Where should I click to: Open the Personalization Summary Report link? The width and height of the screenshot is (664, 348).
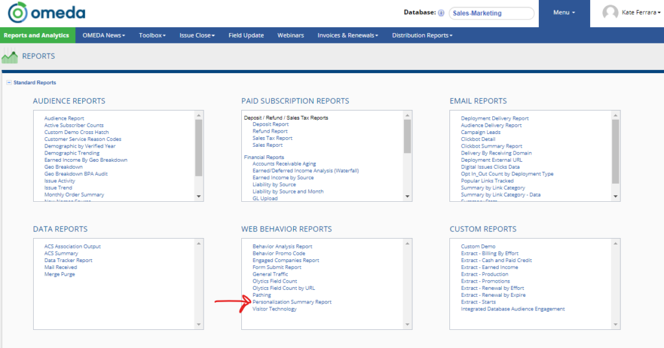292,302
